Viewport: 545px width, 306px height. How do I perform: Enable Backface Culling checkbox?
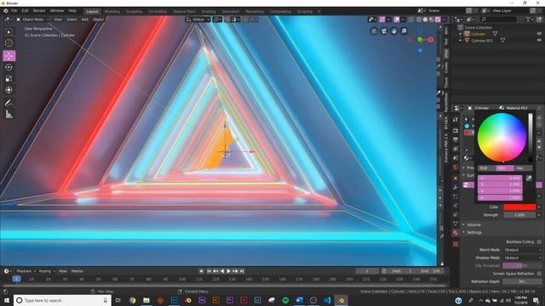pos(539,241)
